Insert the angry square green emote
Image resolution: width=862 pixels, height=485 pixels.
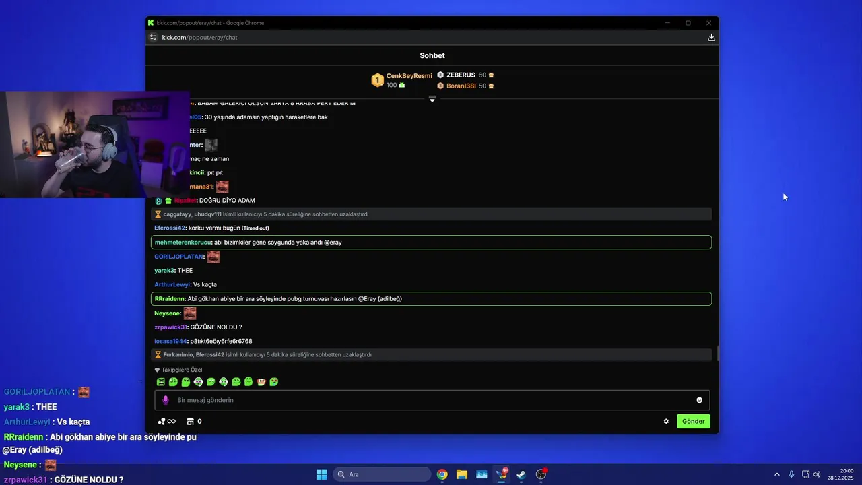[x=161, y=382]
